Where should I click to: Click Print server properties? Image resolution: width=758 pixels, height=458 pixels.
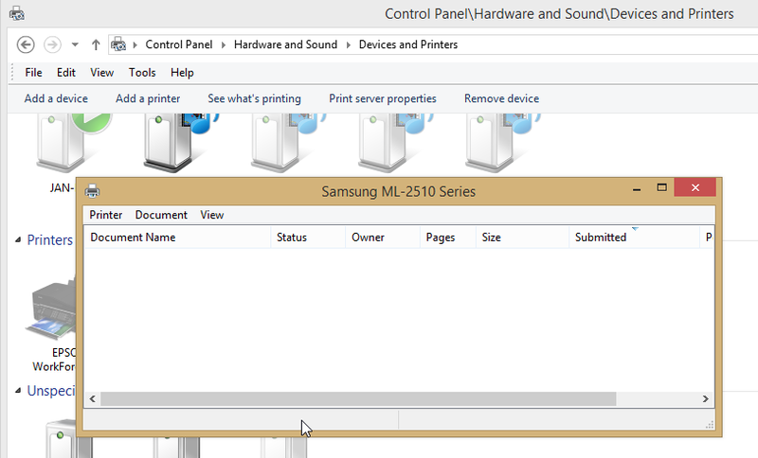click(382, 98)
